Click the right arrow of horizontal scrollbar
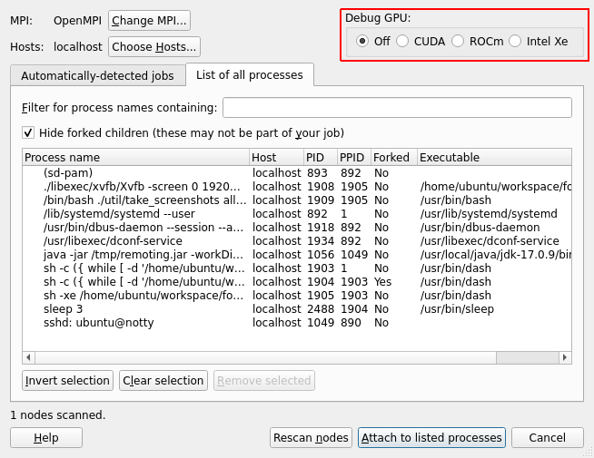The width and height of the screenshot is (594, 458). coord(565,357)
